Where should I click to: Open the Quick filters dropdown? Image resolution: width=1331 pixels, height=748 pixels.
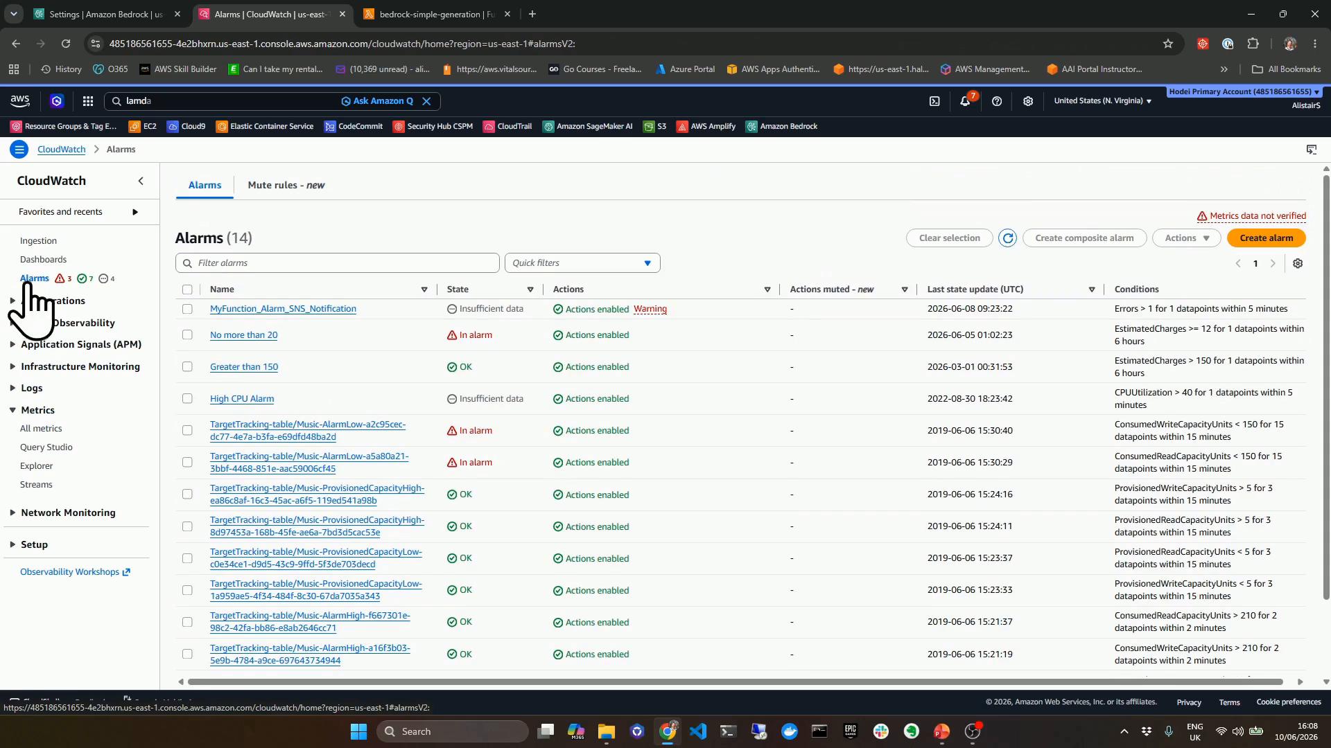click(x=582, y=263)
